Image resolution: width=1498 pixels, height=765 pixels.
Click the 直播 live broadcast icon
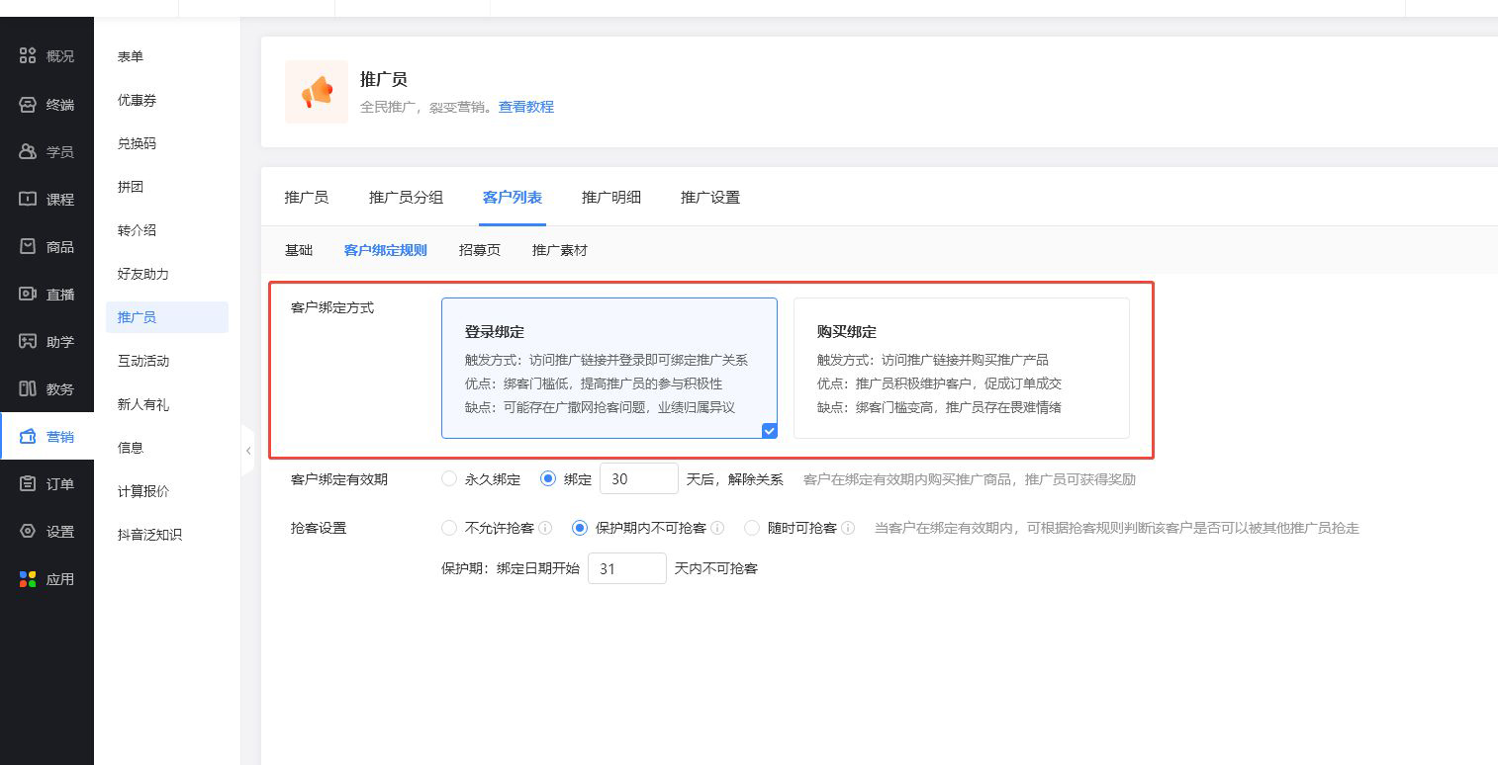coord(28,294)
